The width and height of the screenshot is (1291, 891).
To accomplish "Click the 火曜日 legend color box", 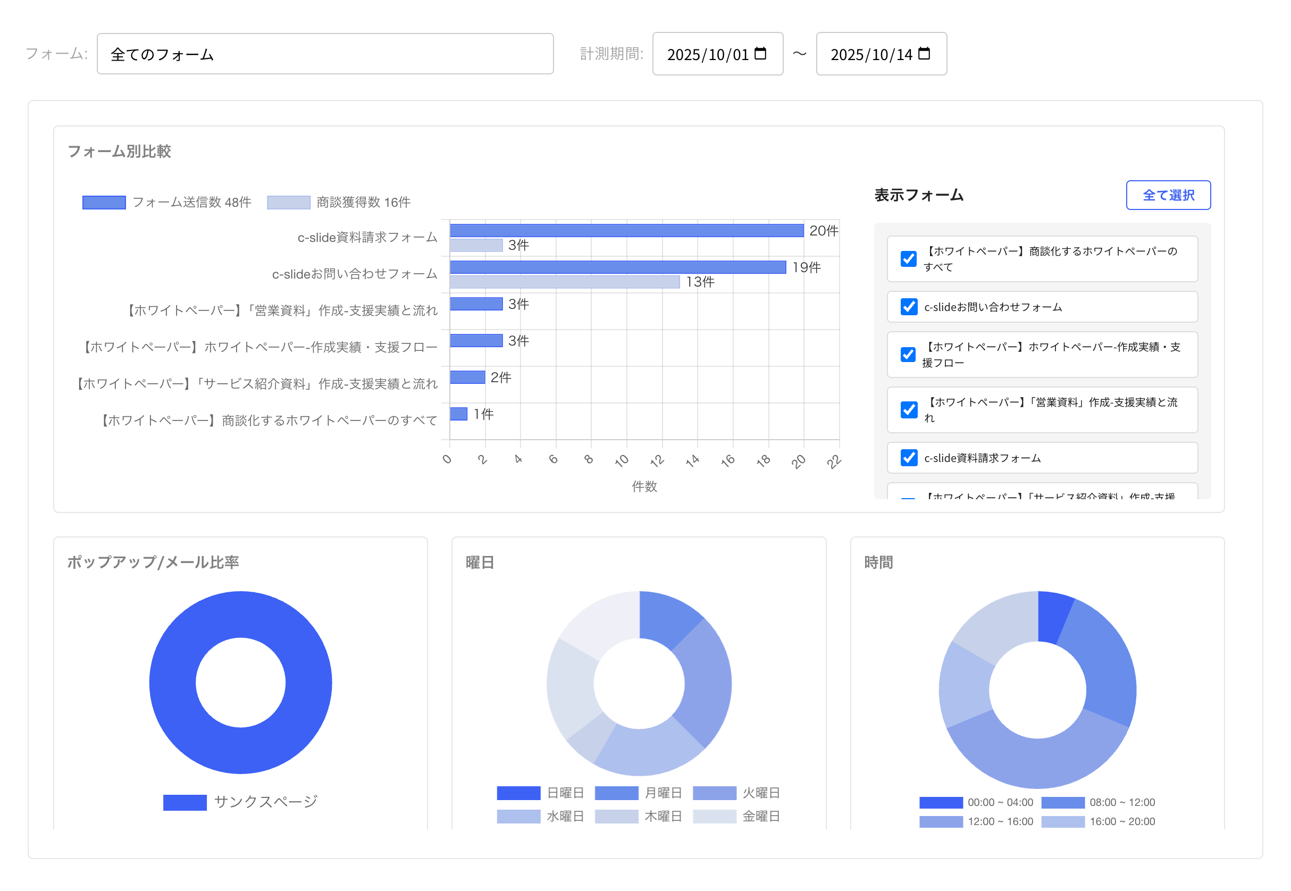I will click(714, 793).
